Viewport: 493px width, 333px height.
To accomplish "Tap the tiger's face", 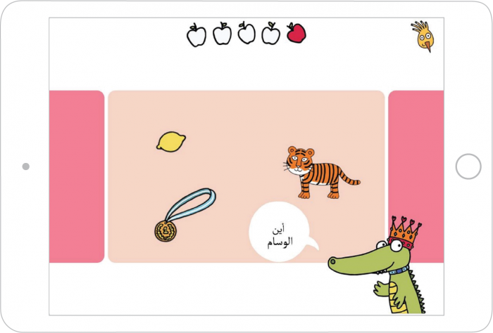I will point(300,161).
